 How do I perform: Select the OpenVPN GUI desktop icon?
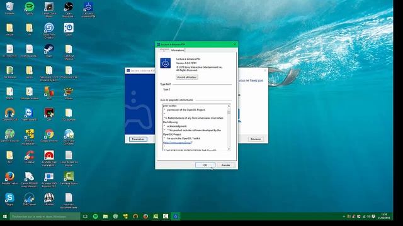tap(9, 114)
